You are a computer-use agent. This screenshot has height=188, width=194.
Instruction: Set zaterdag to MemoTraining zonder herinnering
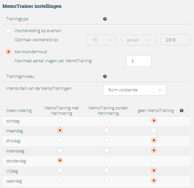click(107, 180)
